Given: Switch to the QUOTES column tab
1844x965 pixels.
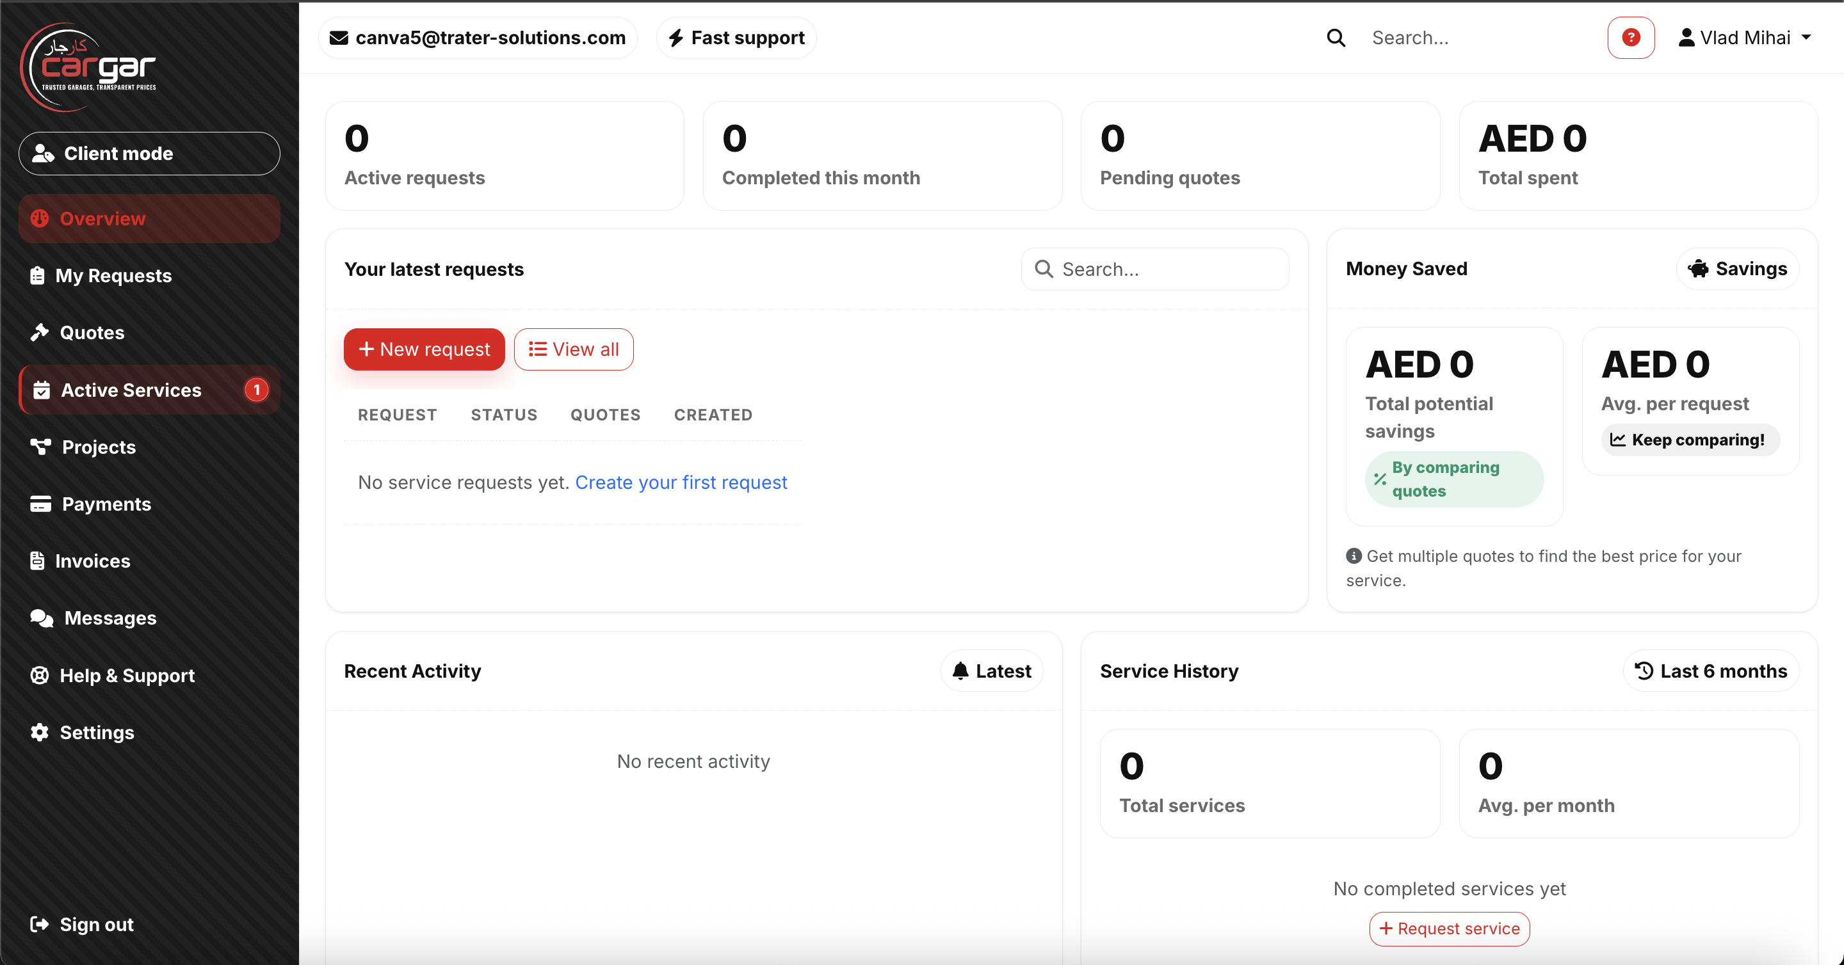Looking at the screenshot, I should pyautogui.click(x=605, y=414).
